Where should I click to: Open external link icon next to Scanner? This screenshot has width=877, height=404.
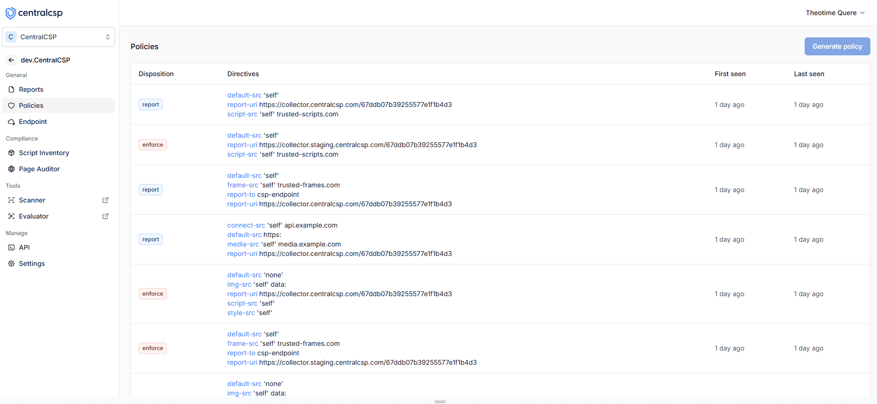(105, 200)
